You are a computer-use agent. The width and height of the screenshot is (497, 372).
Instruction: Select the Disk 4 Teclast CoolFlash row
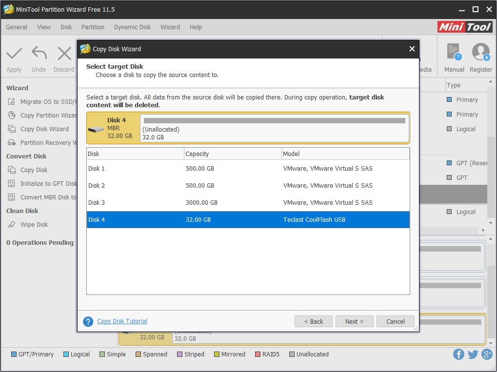coord(248,219)
